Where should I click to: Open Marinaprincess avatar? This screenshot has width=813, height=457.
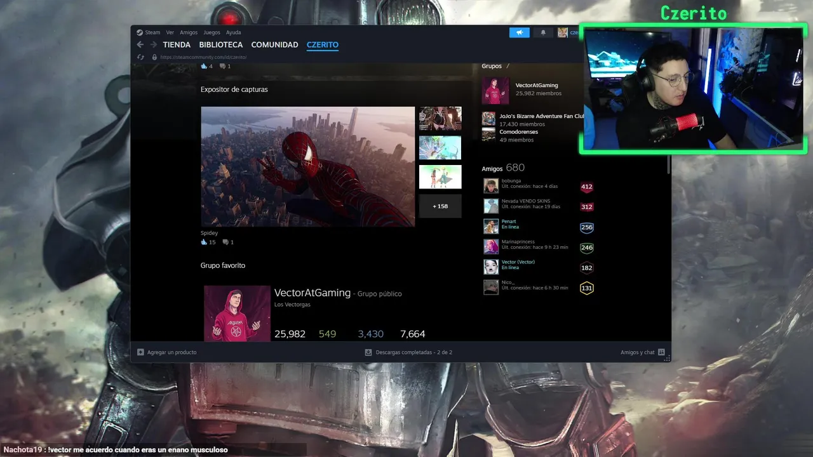491,246
